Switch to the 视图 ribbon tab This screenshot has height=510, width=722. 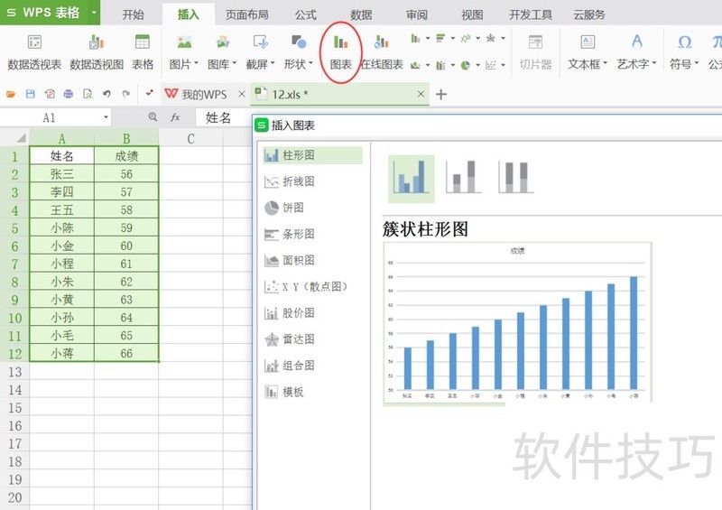tap(472, 14)
